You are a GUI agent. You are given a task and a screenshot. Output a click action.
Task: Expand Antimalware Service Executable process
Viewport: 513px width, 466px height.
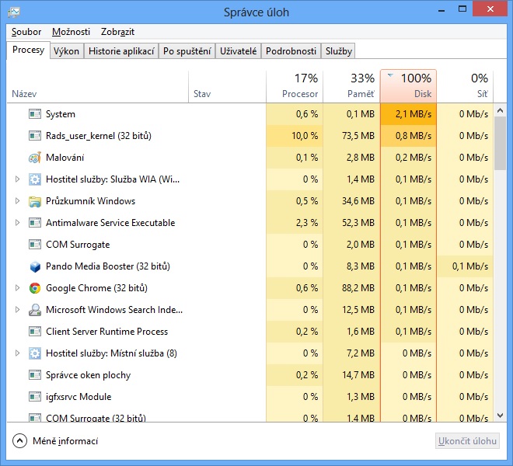pos(17,223)
